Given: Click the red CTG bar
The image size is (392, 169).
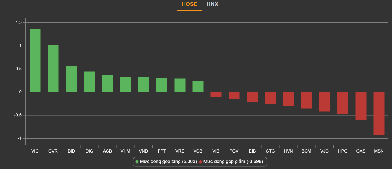Looking at the screenshot, I should pos(270,98).
